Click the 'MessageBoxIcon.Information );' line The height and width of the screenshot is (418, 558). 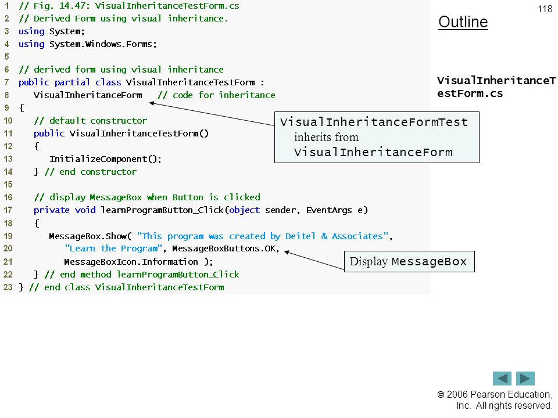coord(139,262)
